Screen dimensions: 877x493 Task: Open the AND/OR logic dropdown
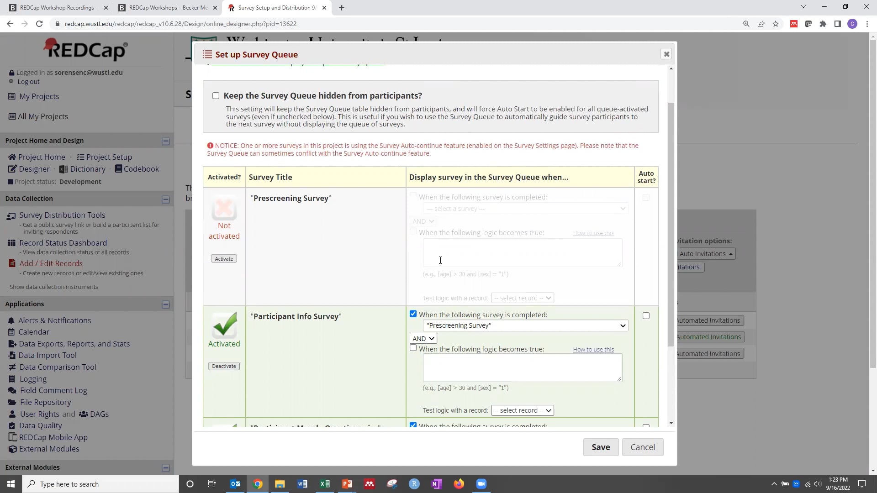pyautogui.click(x=423, y=338)
